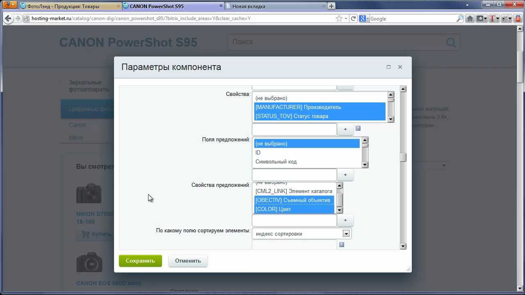Image resolution: width=525 pixels, height=295 pixels.
Task: Click the site search magnifier icon
Action: pyautogui.click(x=451, y=42)
